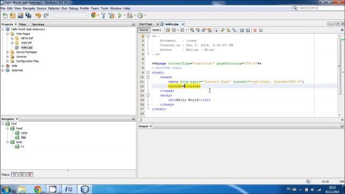Viewport: 345px width, 194px height.
Task: Close the index.jsp editor tab
Action: [183, 24]
